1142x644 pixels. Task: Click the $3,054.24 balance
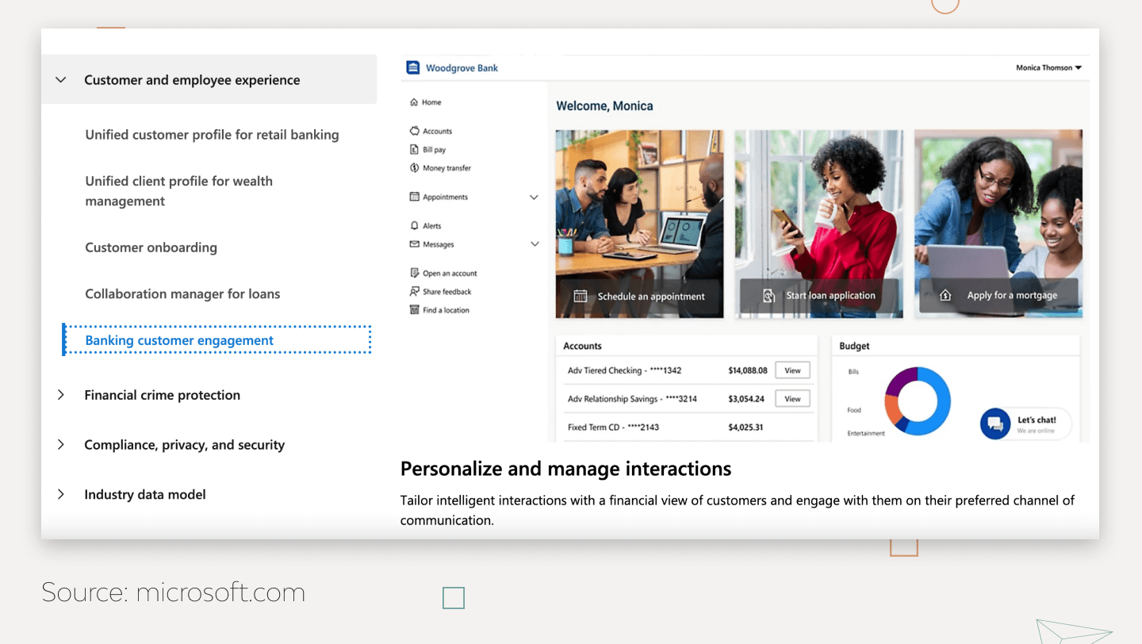[746, 399]
